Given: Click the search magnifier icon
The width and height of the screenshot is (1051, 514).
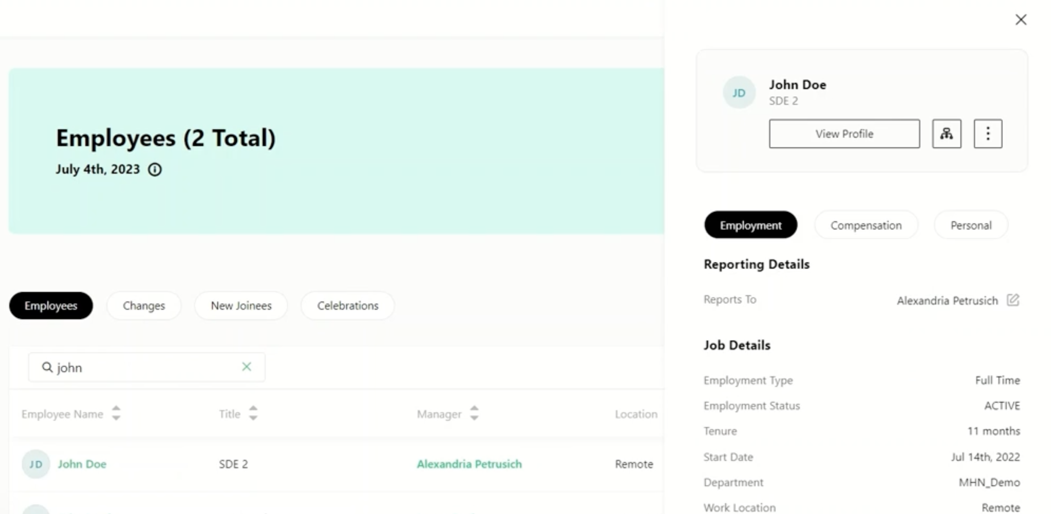Looking at the screenshot, I should click(47, 367).
